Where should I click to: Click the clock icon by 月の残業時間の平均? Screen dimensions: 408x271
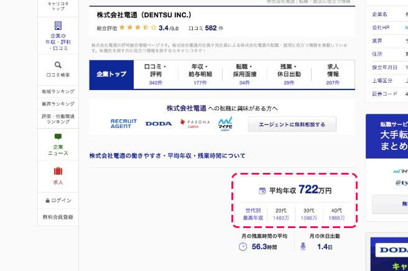[243, 247]
